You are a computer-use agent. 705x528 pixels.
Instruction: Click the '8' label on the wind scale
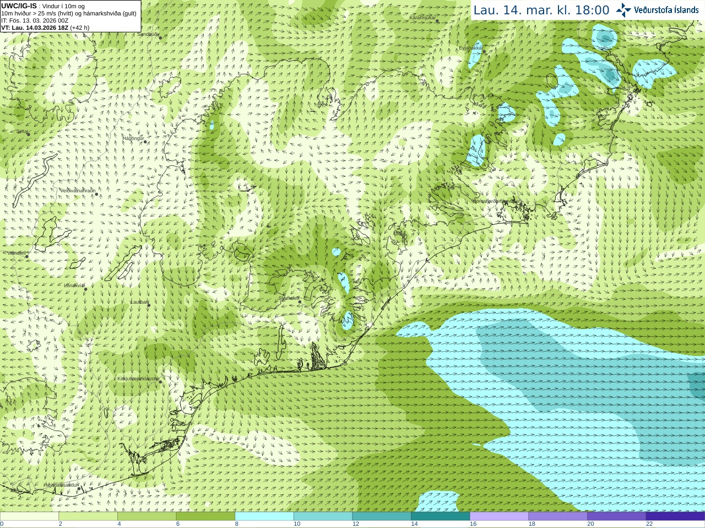237,524
